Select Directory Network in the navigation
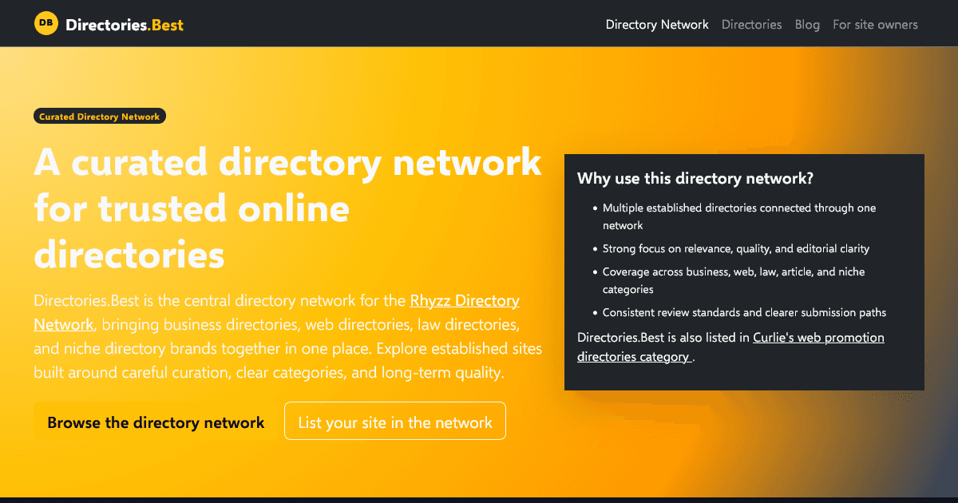 click(657, 25)
